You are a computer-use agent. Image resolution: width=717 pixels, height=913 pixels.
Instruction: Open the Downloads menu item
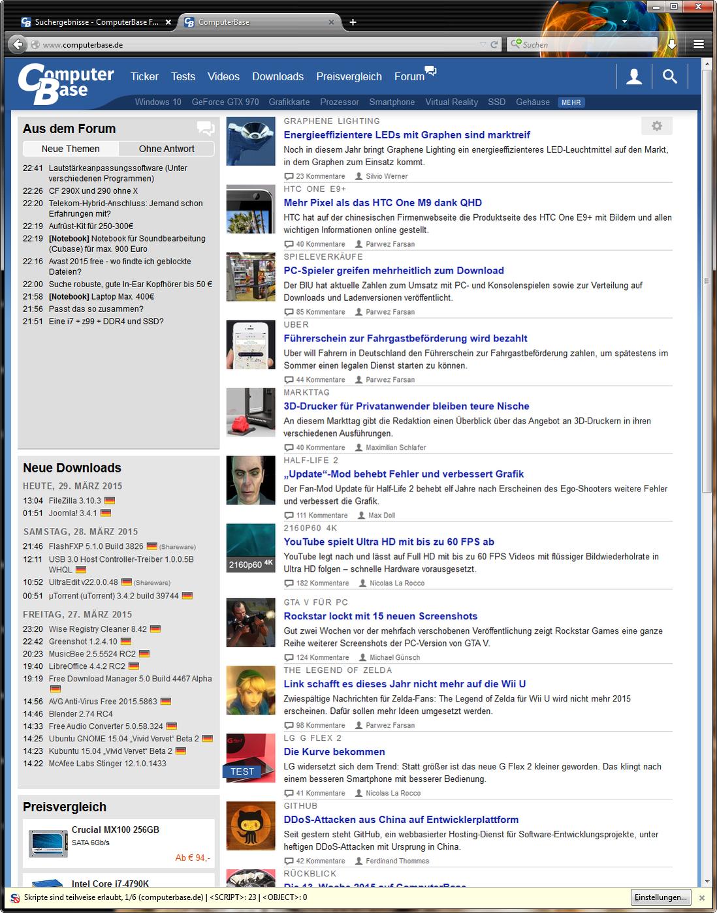(x=278, y=76)
